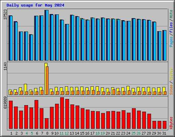Click day 15 on the x-axis
Viewport: 175px width, 137px height.
pyautogui.click(x=82, y=133)
